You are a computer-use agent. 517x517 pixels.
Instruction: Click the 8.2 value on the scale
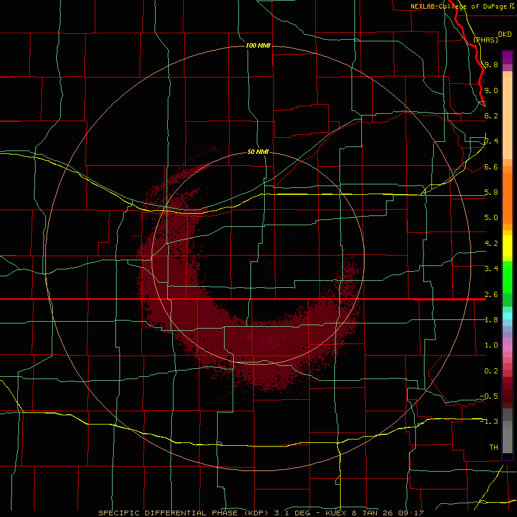click(x=491, y=115)
